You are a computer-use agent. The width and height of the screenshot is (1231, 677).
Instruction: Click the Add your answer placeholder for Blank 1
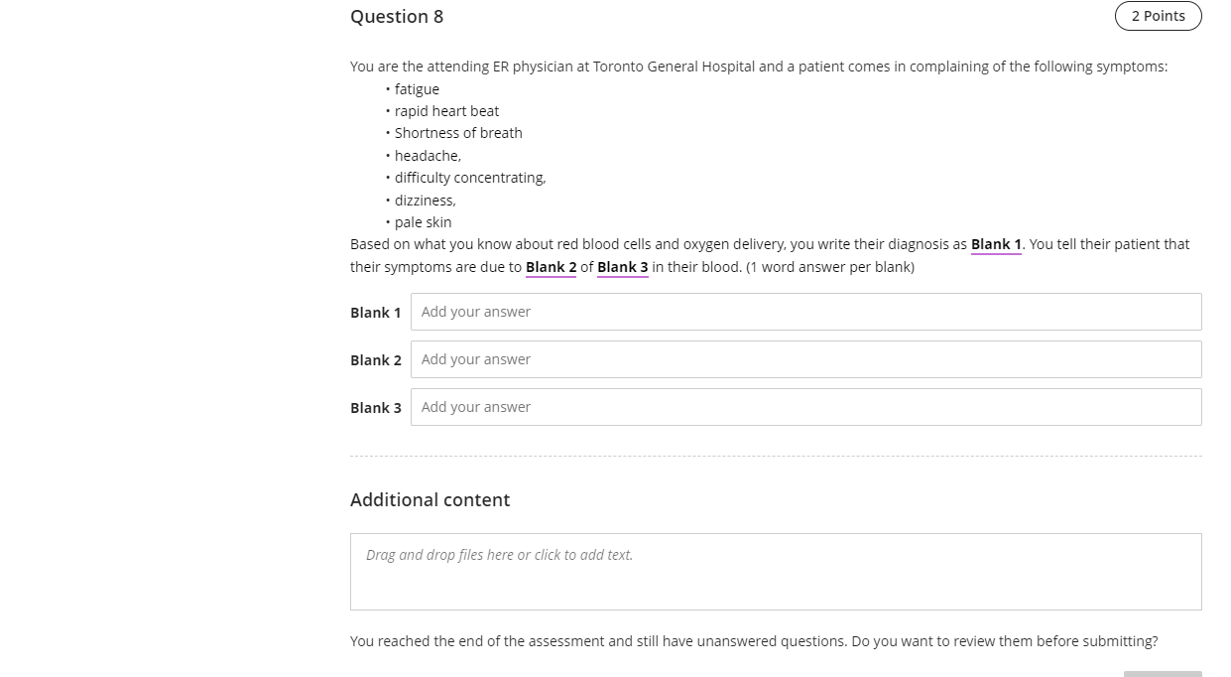(476, 311)
